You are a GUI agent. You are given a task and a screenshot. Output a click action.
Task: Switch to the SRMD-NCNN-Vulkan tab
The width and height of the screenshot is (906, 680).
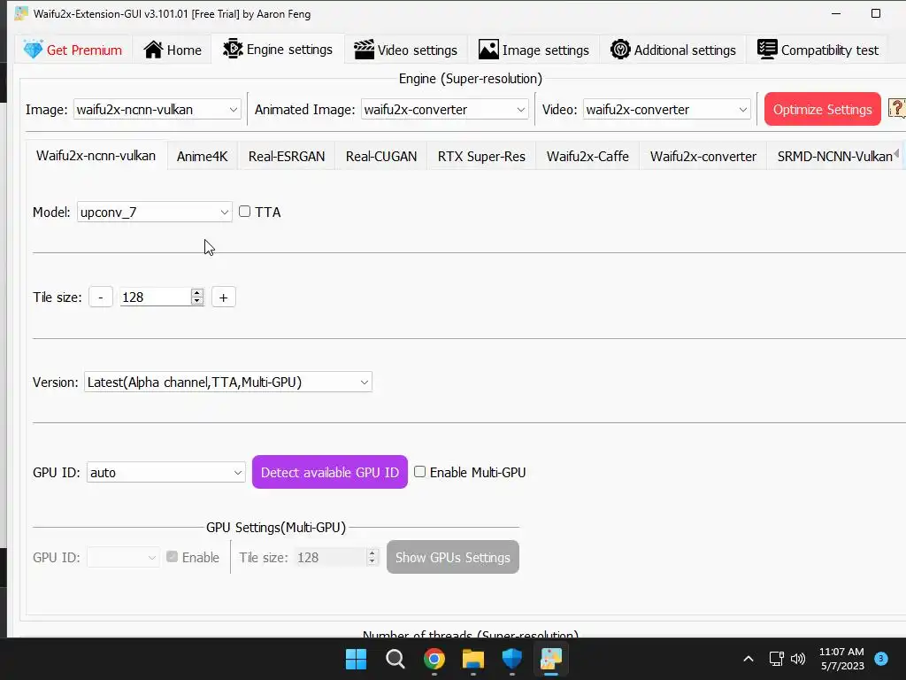pyautogui.click(x=834, y=157)
